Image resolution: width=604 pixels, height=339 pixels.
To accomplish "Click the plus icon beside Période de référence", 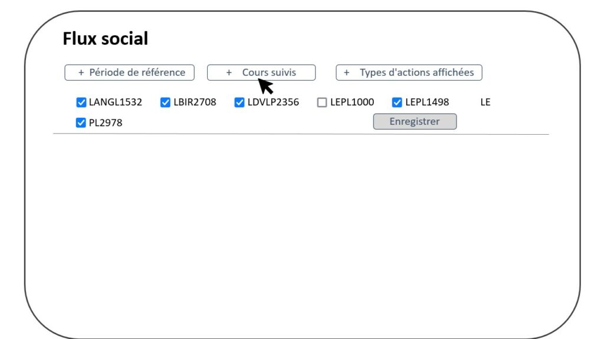I will tap(81, 72).
